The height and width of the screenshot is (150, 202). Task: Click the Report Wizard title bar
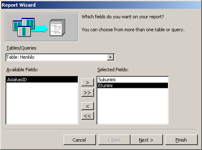coord(101,5)
